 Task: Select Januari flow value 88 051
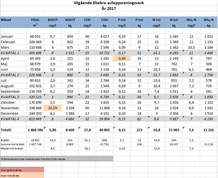tap(35, 36)
